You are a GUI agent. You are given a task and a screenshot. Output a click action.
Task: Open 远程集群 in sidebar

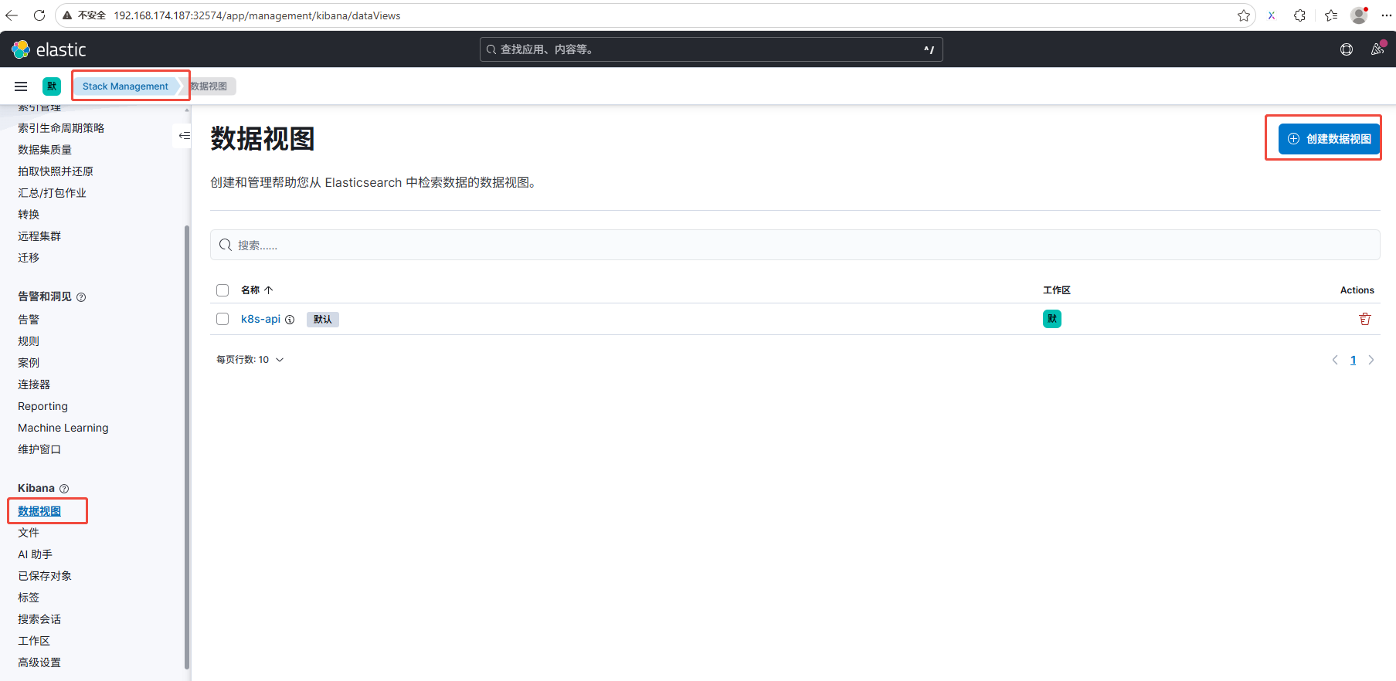(x=39, y=236)
